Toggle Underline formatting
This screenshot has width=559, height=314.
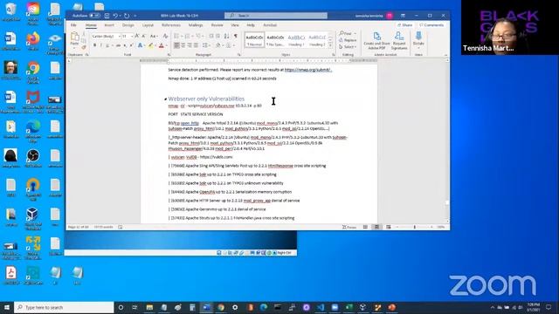[x=107, y=45]
